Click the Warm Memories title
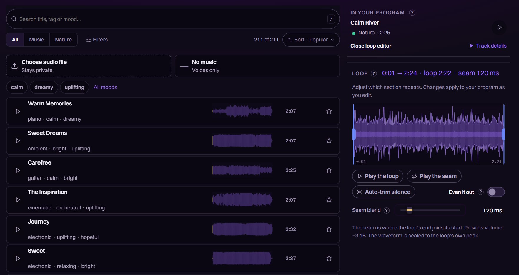Screen dimensions: 519x275 pyautogui.click(x=50, y=104)
